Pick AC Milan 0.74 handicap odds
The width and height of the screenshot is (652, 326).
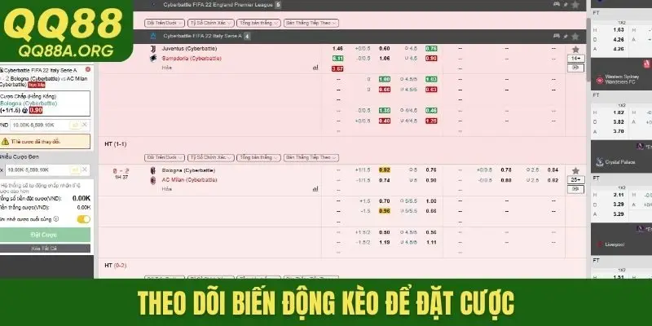(x=384, y=180)
